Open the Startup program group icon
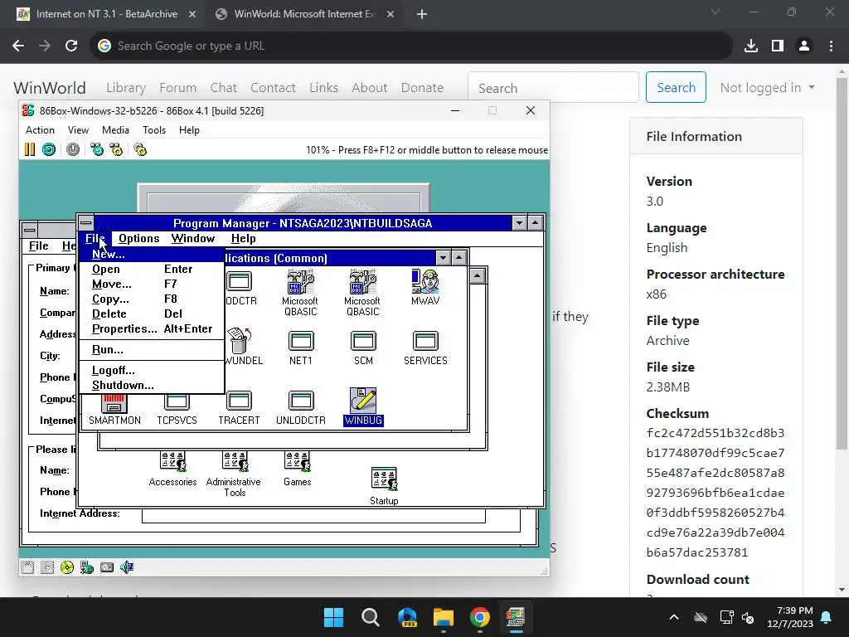Viewport: 849px width, 637px height. pyautogui.click(x=384, y=486)
